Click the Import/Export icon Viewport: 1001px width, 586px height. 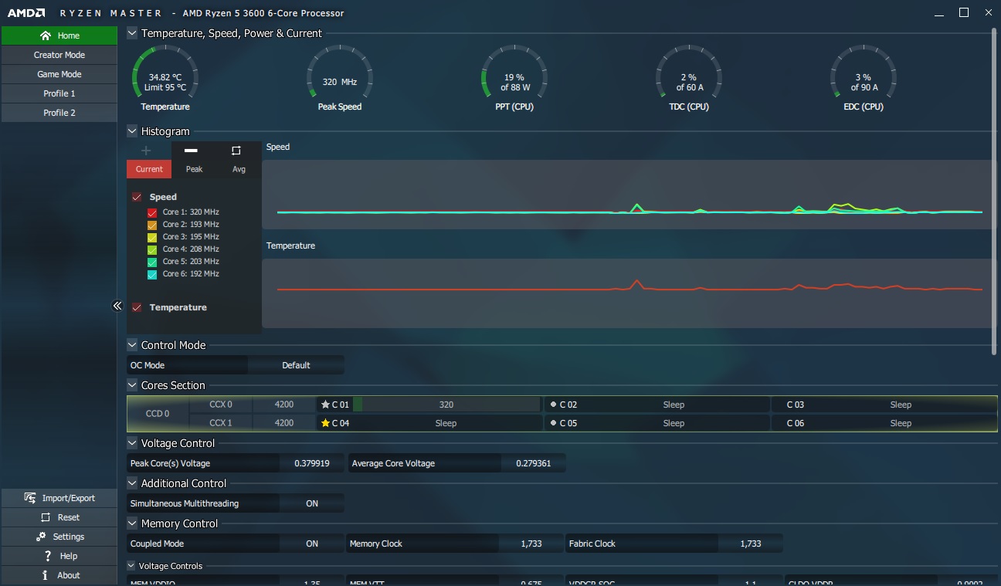click(x=30, y=498)
